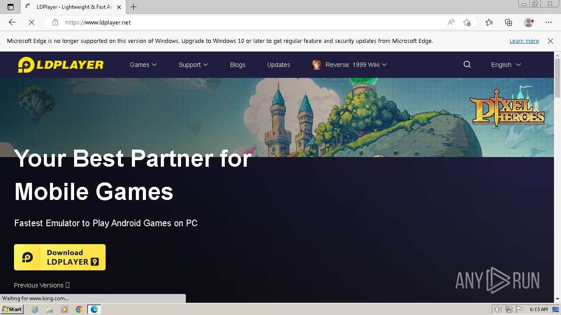Expand Reverse: 1999 Wiki menu
561x315 pixels.
(356, 65)
